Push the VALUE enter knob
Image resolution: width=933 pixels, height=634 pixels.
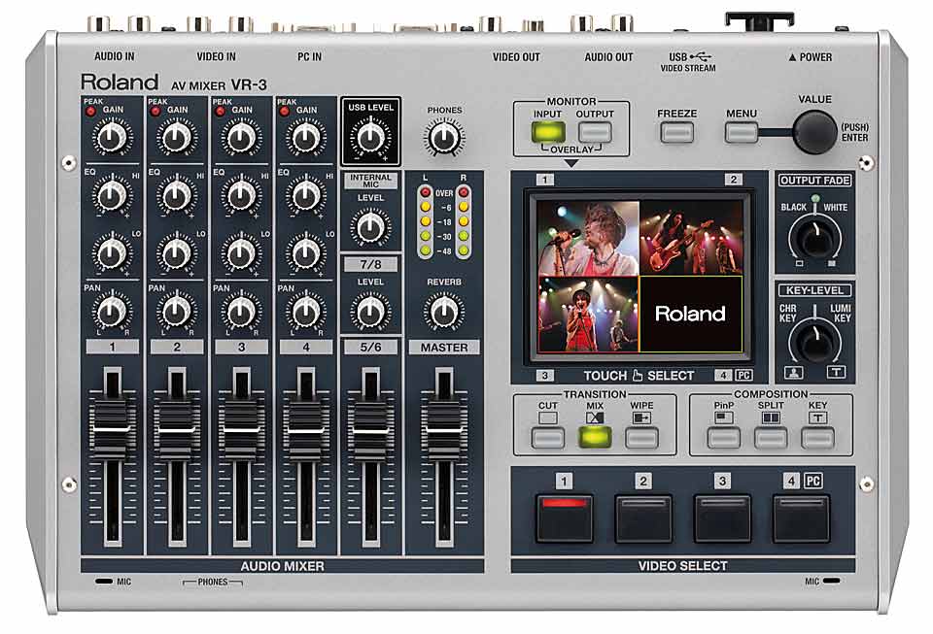[x=814, y=132]
